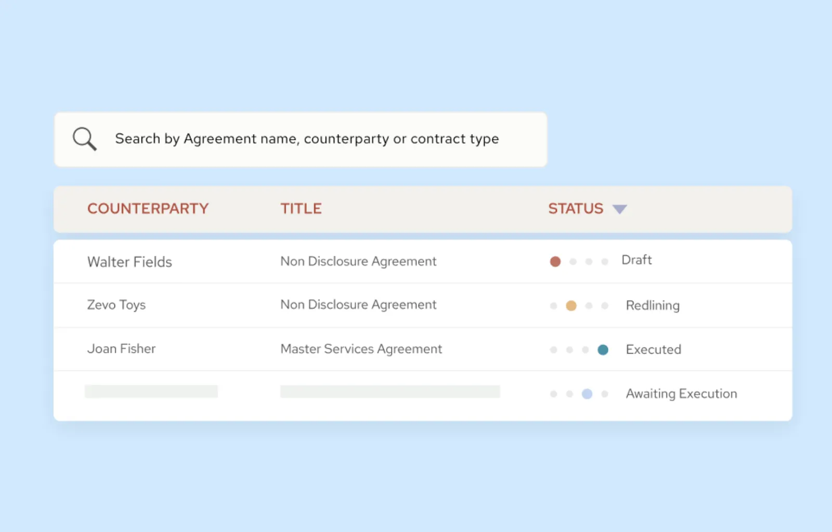Click the magnifying glass search icon
Image resolution: width=832 pixels, height=532 pixels.
click(84, 139)
